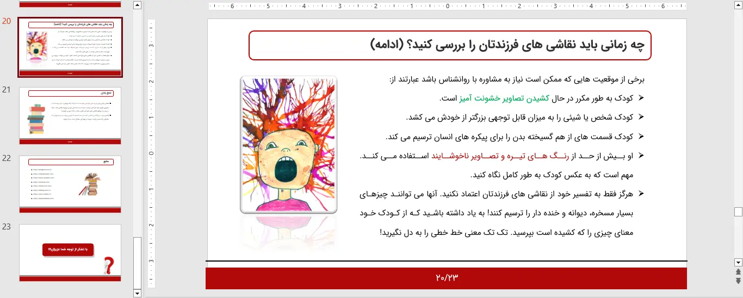This screenshot has height=298, width=743.
Task: Open slide 21 thumbnail with stacked books
Action: [70, 115]
